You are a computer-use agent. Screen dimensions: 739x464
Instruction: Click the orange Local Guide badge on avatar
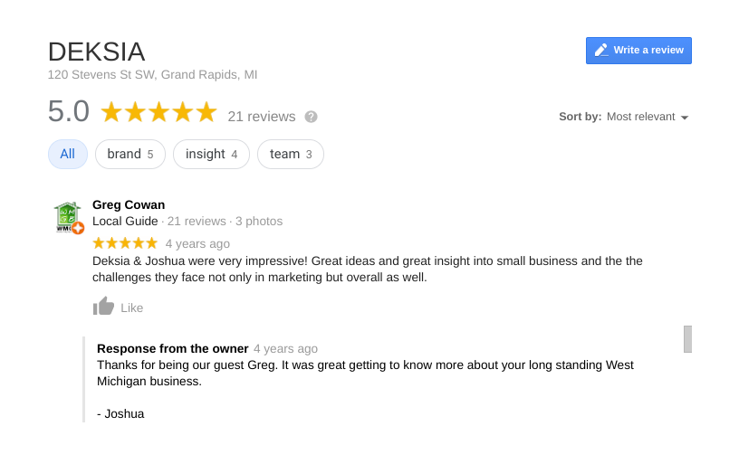click(x=78, y=228)
